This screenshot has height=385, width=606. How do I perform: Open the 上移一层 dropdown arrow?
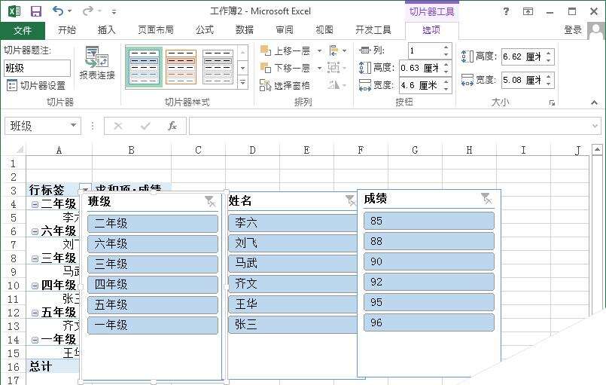point(319,50)
